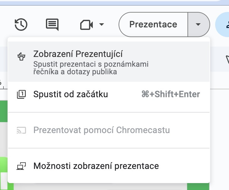Click the dual-monitor presentation options icon
The image size is (229, 190).
point(21,166)
